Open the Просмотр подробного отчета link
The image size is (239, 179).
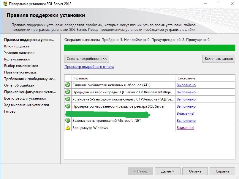tap(89, 67)
